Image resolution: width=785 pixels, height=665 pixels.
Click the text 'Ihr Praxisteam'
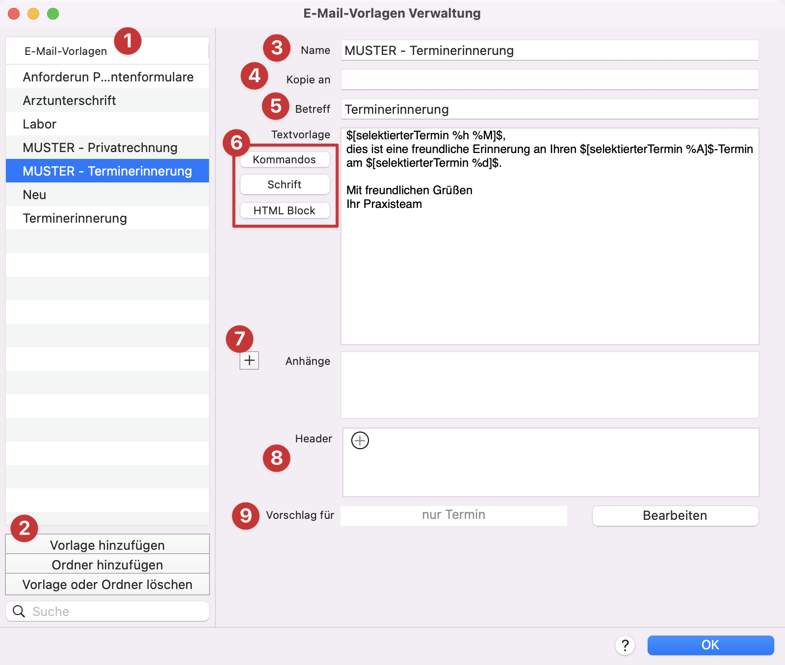coord(384,204)
